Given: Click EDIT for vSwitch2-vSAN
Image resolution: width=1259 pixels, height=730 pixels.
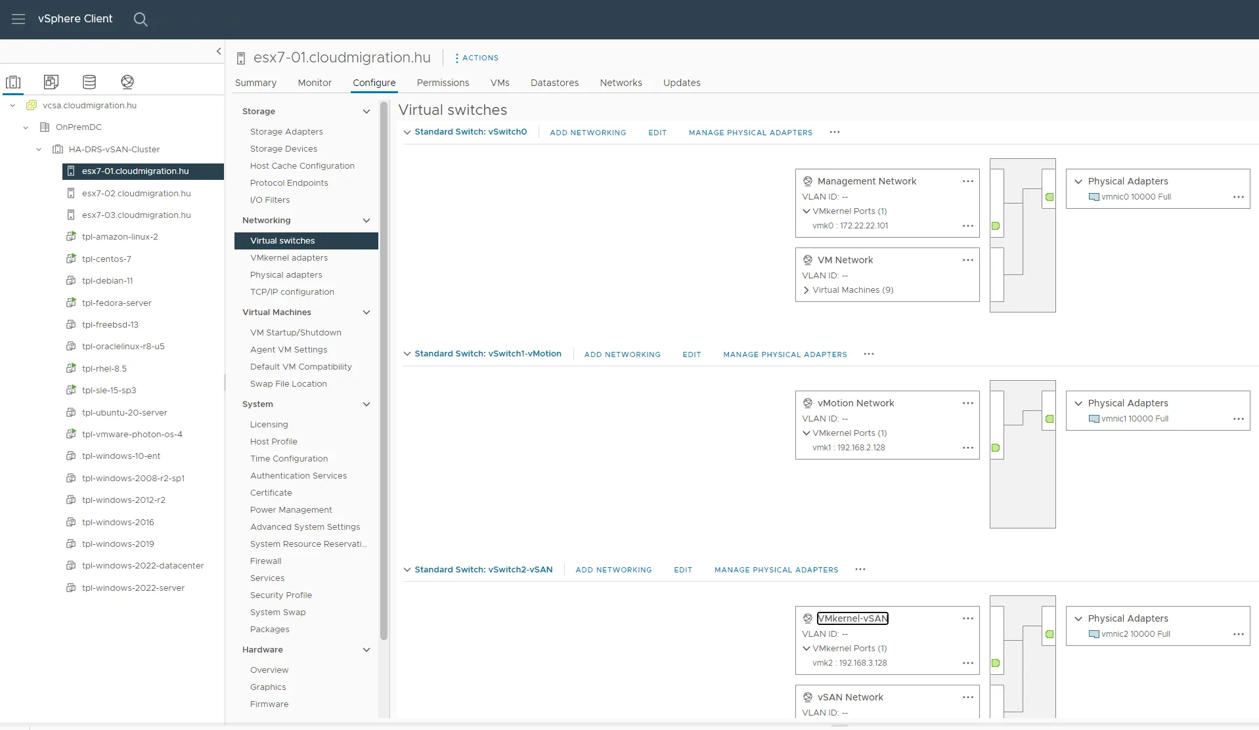Looking at the screenshot, I should tap(683, 570).
